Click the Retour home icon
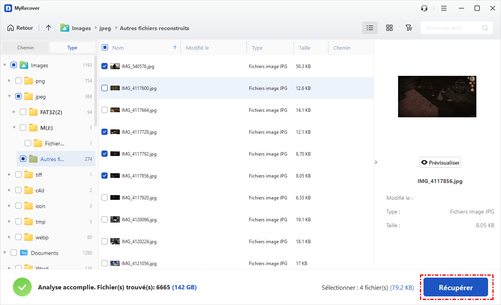 [11, 28]
